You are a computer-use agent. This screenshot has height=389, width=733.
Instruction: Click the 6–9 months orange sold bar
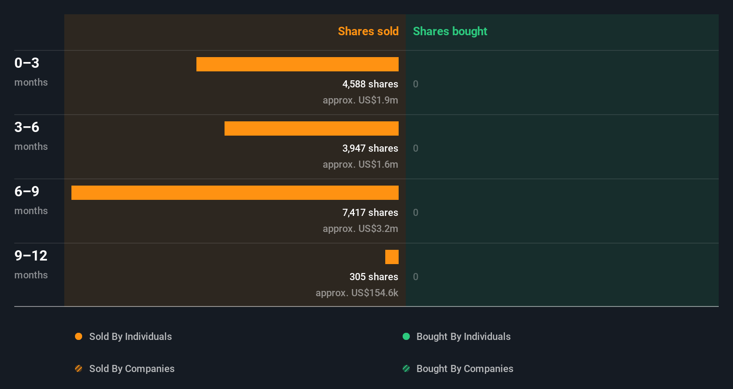pyautogui.click(x=235, y=193)
